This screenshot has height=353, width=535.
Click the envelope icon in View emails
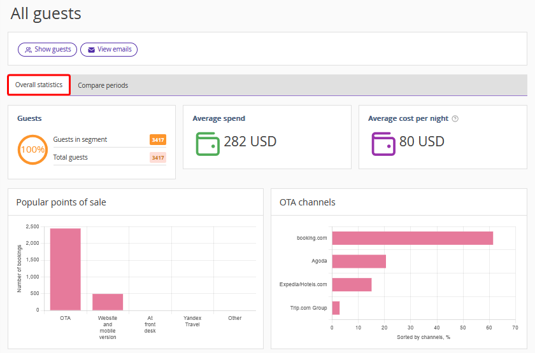tap(91, 50)
